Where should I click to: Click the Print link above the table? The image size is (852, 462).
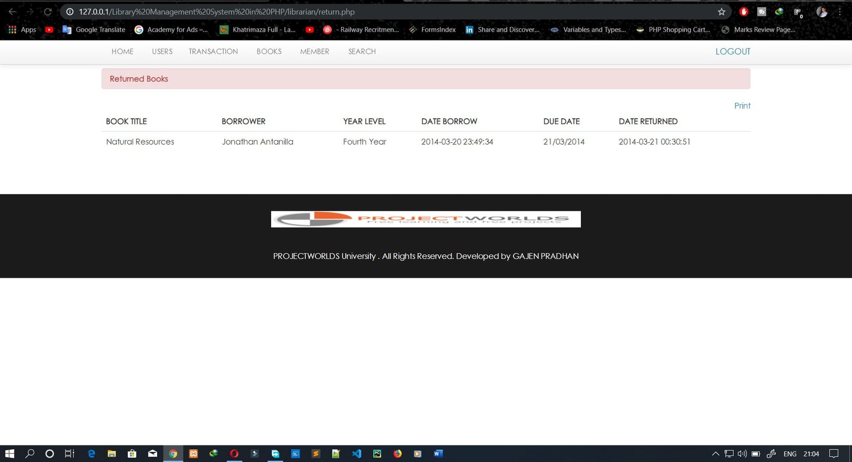click(742, 106)
